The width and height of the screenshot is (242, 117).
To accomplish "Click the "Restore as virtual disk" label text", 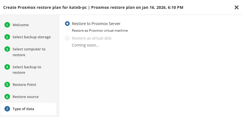I will click(x=92, y=38).
